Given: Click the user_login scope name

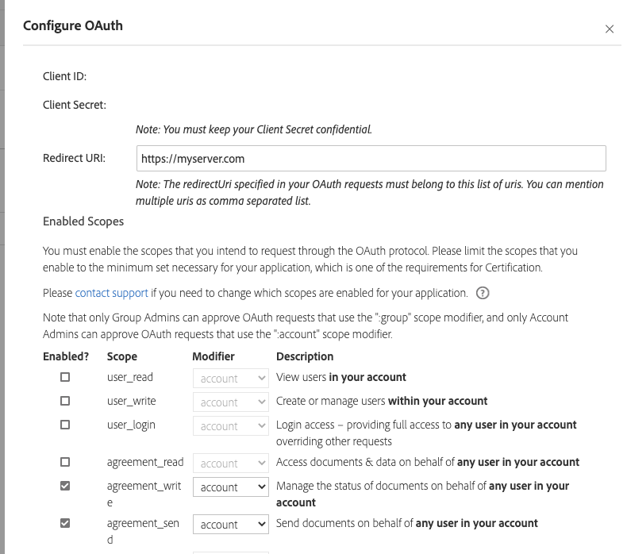Looking at the screenshot, I should click(131, 425).
